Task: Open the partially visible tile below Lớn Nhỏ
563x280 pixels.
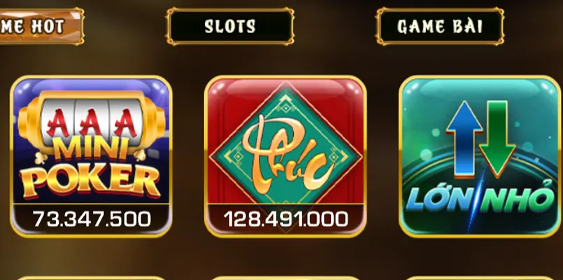Action: click(x=480, y=278)
